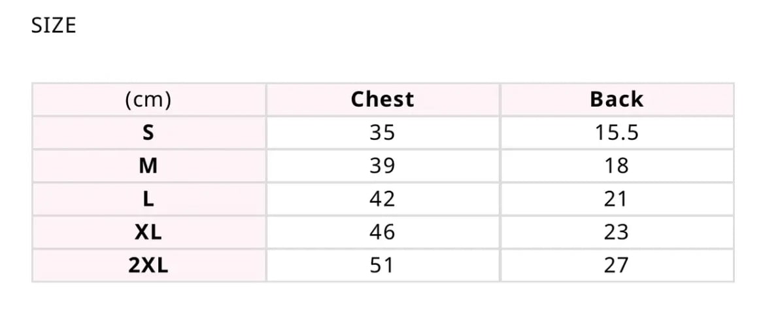Select chest value 39 for size M
765x336 pixels.
point(382,166)
